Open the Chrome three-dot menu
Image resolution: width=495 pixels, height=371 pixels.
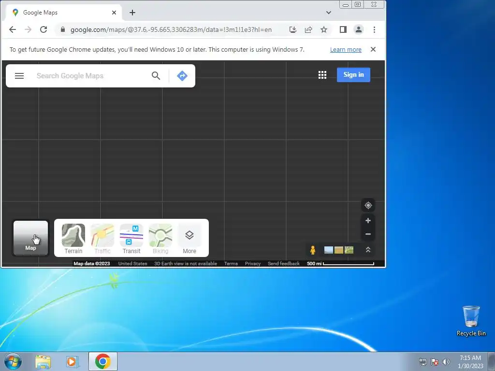pyautogui.click(x=375, y=29)
